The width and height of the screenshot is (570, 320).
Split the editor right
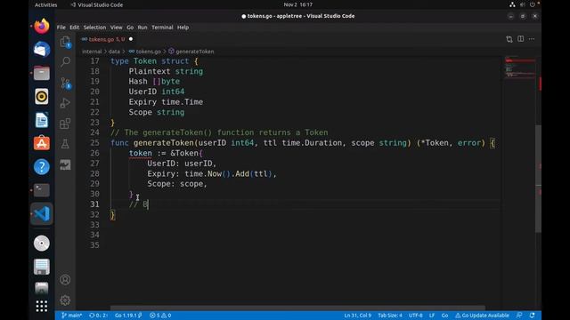tap(520, 39)
